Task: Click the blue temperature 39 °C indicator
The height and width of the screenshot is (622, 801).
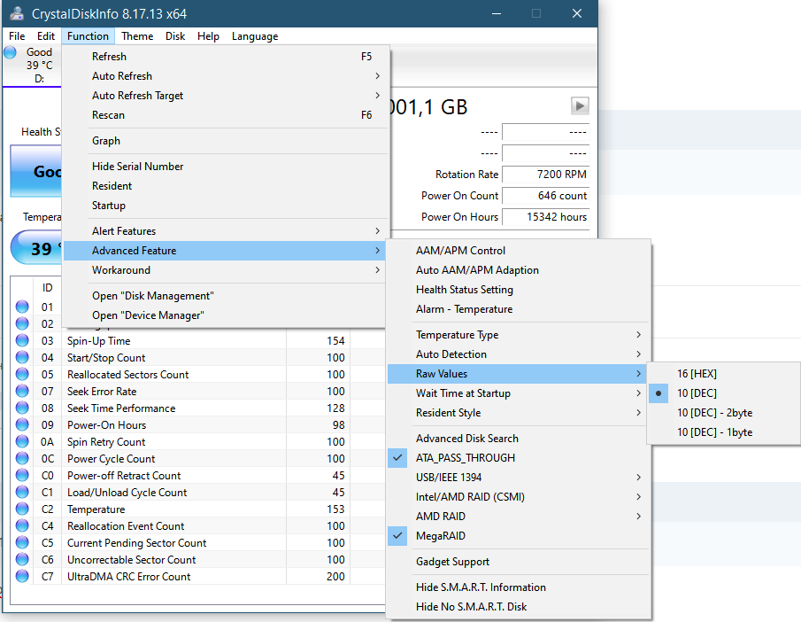Action: pyautogui.click(x=37, y=247)
